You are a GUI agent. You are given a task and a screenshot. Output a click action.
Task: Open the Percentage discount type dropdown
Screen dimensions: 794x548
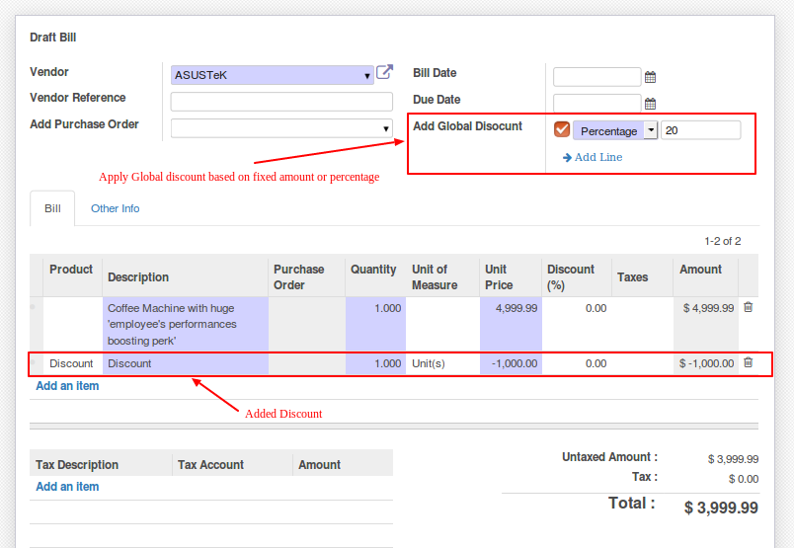click(650, 130)
